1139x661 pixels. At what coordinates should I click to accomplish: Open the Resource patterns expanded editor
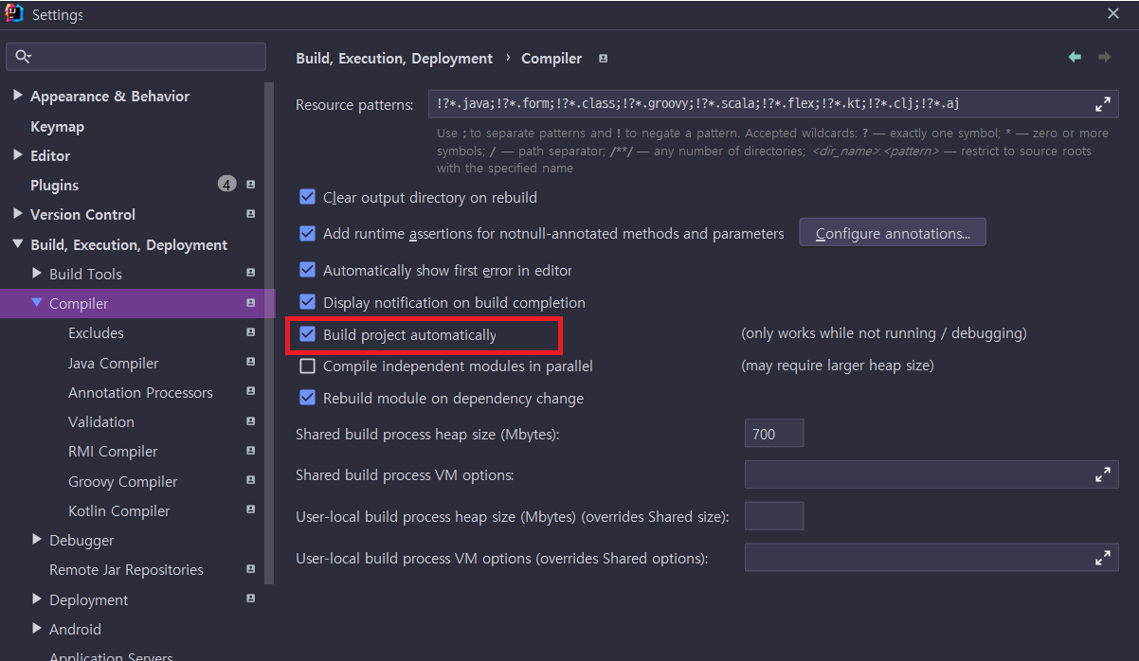click(1103, 104)
